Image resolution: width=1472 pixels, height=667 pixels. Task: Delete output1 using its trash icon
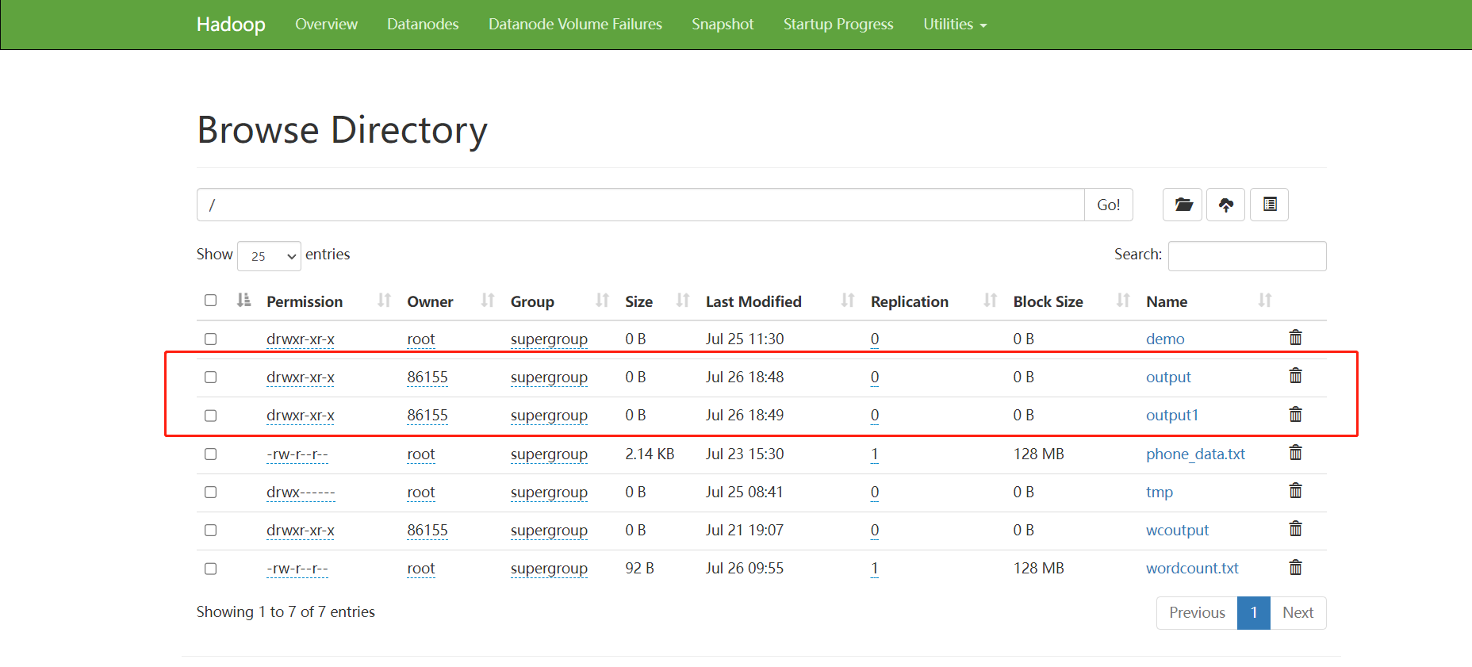pyautogui.click(x=1295, y=415)
